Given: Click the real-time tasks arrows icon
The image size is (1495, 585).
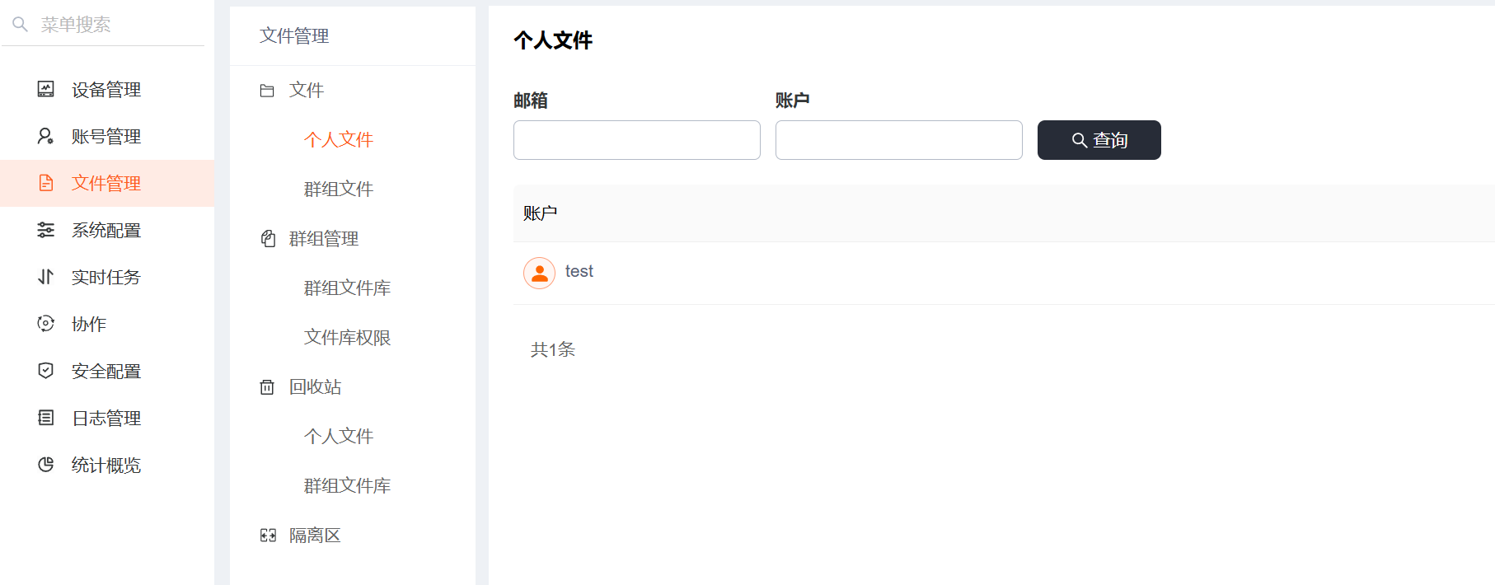Looking at the screenshot, I should coord(46,277).
